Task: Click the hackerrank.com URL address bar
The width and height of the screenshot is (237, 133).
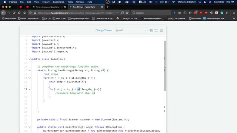Action: tap(76, 13)
